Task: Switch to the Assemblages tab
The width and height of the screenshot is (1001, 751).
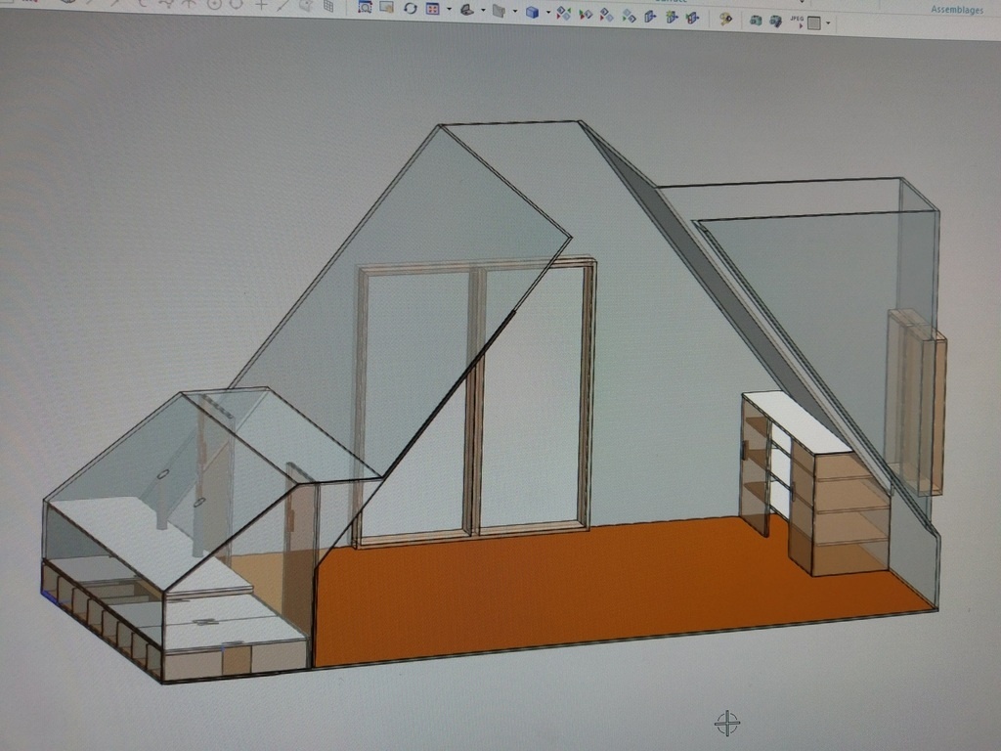Action: pos(956,9)
